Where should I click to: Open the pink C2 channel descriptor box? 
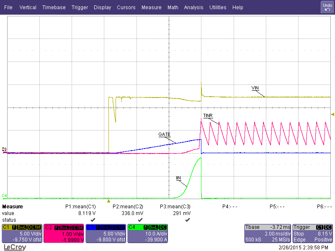pyautogui.click(x=64, y=233)
